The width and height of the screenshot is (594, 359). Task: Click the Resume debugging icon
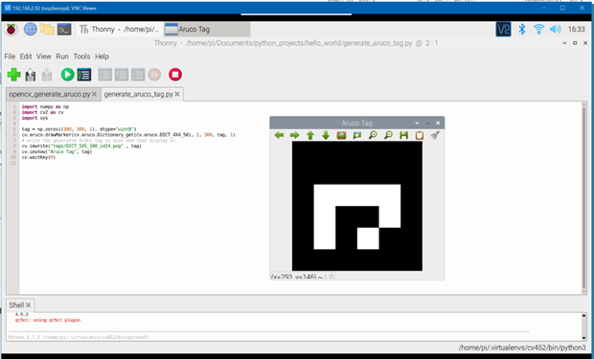tap(154, 75)
